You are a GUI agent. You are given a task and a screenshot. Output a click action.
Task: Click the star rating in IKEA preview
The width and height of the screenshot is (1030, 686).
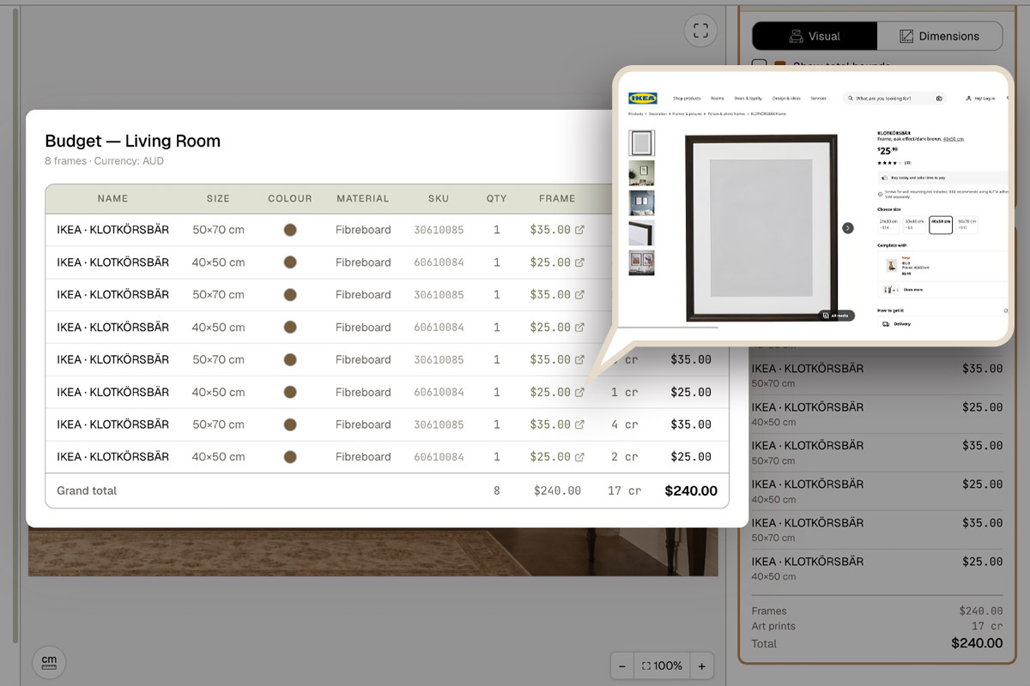click(888, 162)
